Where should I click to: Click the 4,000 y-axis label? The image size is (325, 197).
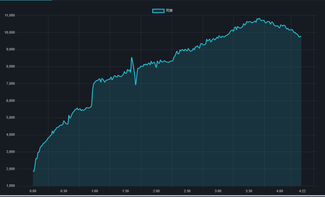point(11,135)
